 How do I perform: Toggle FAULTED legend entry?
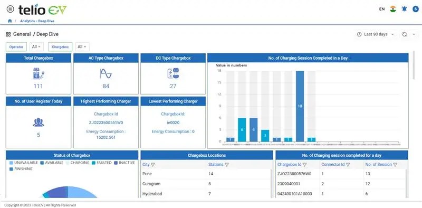(x=101, y=163)
